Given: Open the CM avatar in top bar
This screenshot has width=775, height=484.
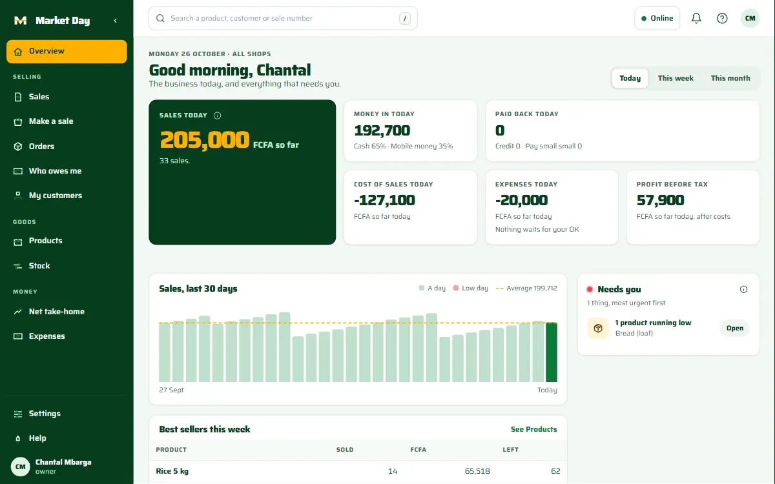Looking at the screenshot, I should (x=750, y=18).
